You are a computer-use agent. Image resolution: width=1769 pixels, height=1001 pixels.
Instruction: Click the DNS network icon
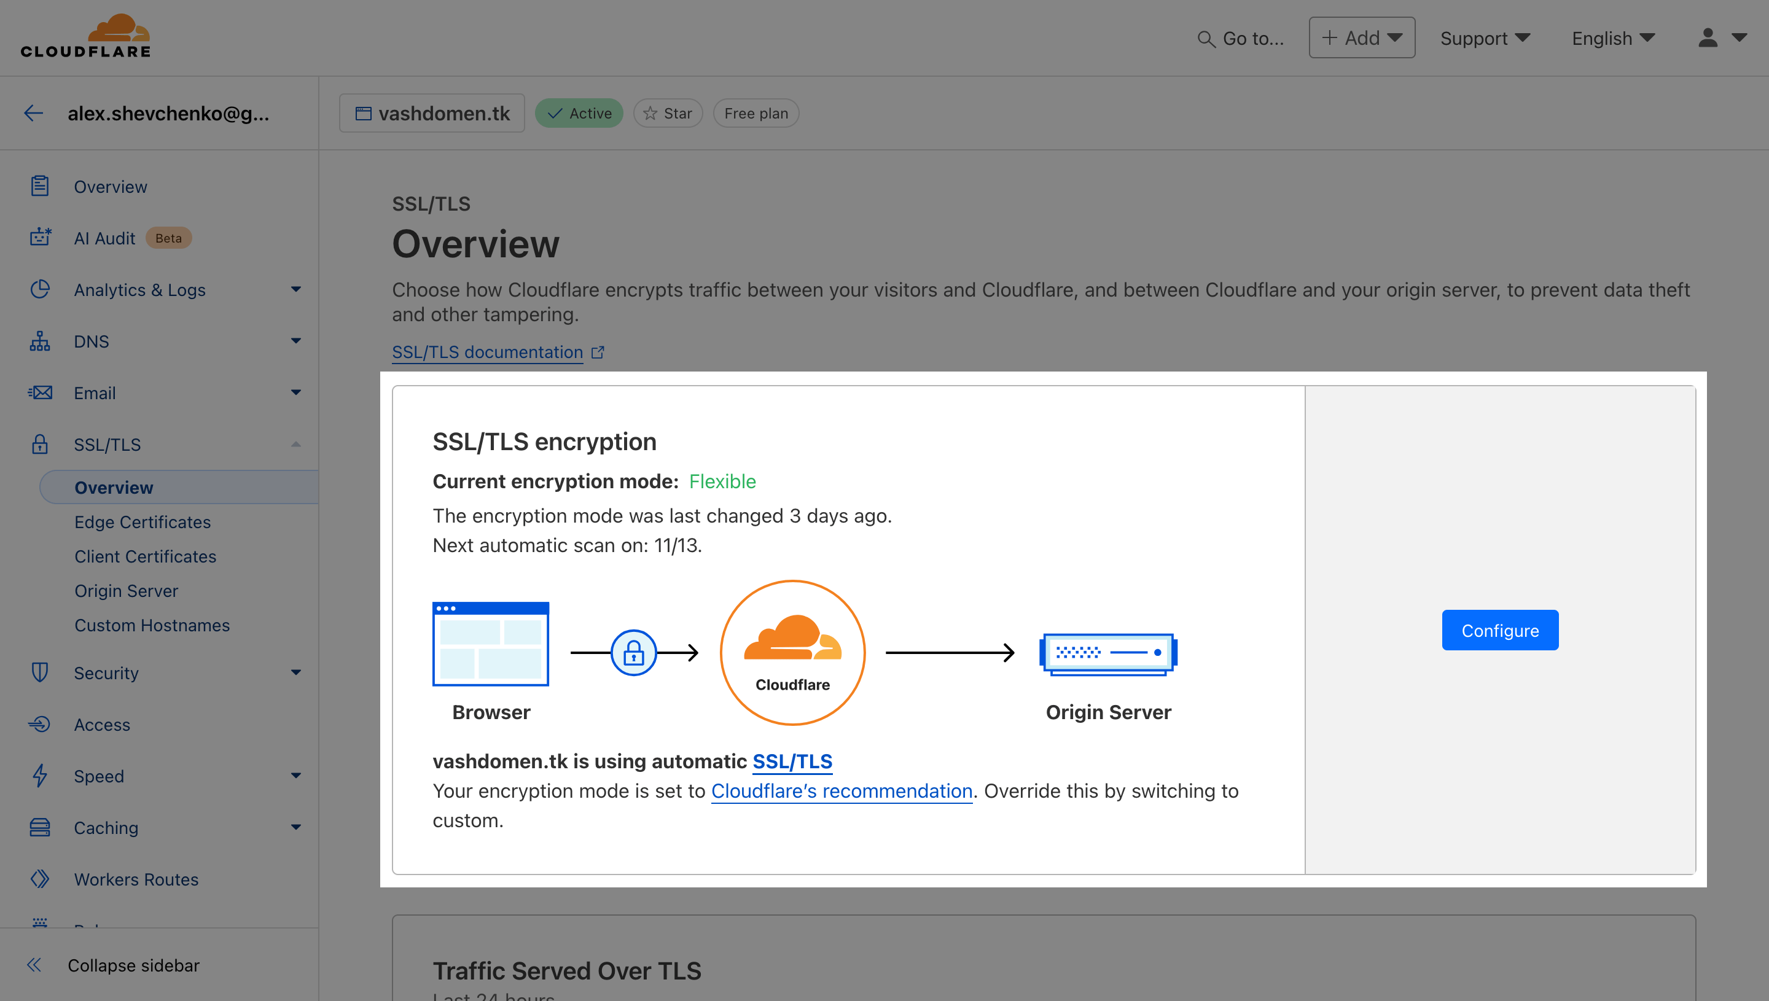(x=40, y=341)
